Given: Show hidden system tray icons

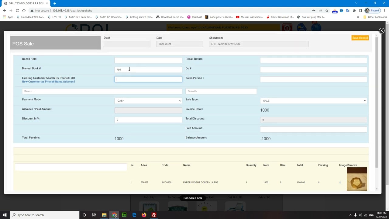Looking at the screenshot, I should [x=350, y=215].
